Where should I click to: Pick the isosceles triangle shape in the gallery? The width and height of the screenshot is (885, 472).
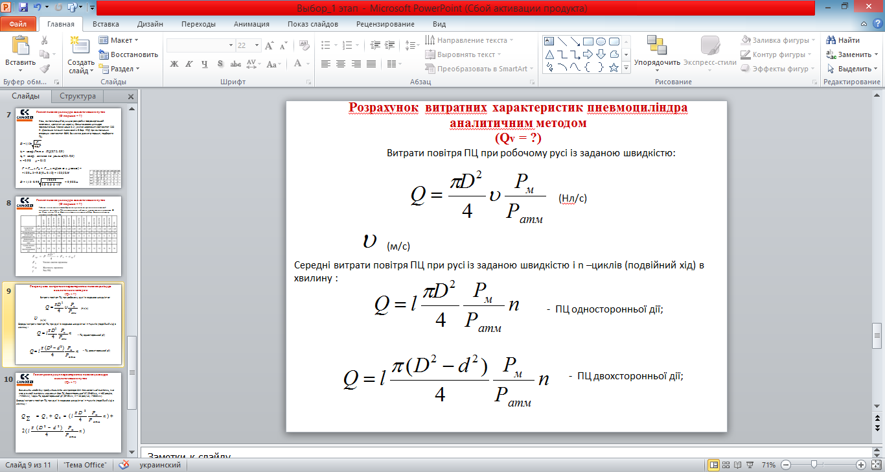click(x=549, y=54)
